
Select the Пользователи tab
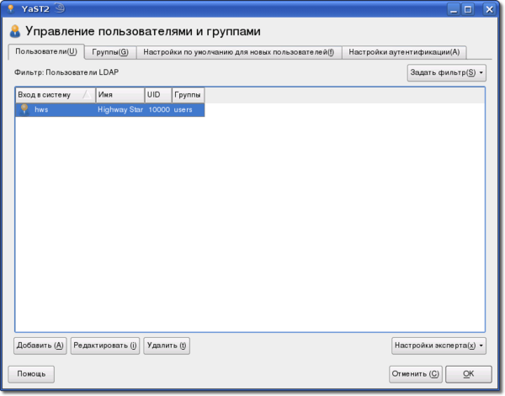pos(46,52)
